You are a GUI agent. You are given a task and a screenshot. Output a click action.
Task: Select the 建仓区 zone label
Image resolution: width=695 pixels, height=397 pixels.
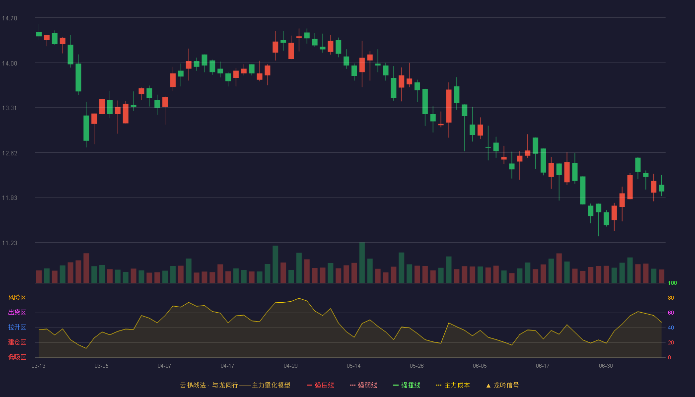click(x=17, y=342)
